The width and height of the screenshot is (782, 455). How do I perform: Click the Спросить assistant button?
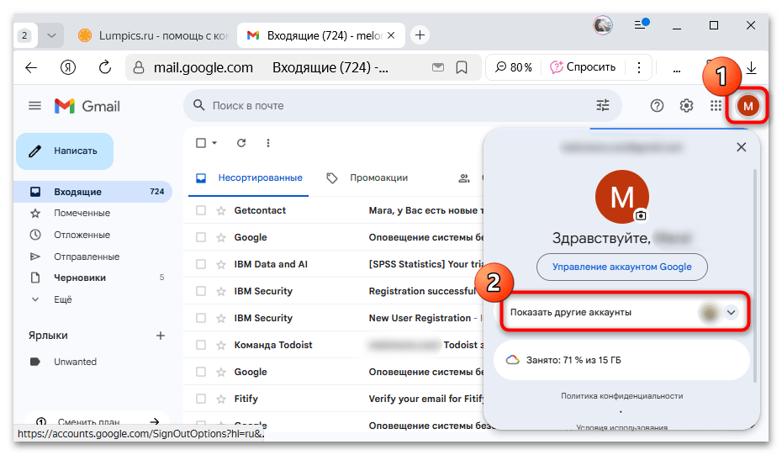click(x=583, y=67)
